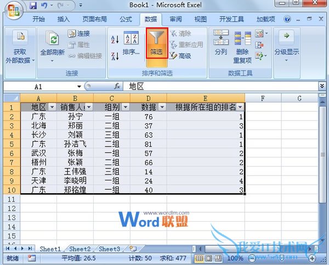Screen dimensions: 329x265
Task: Select column F header
Action: pos(263,98)
